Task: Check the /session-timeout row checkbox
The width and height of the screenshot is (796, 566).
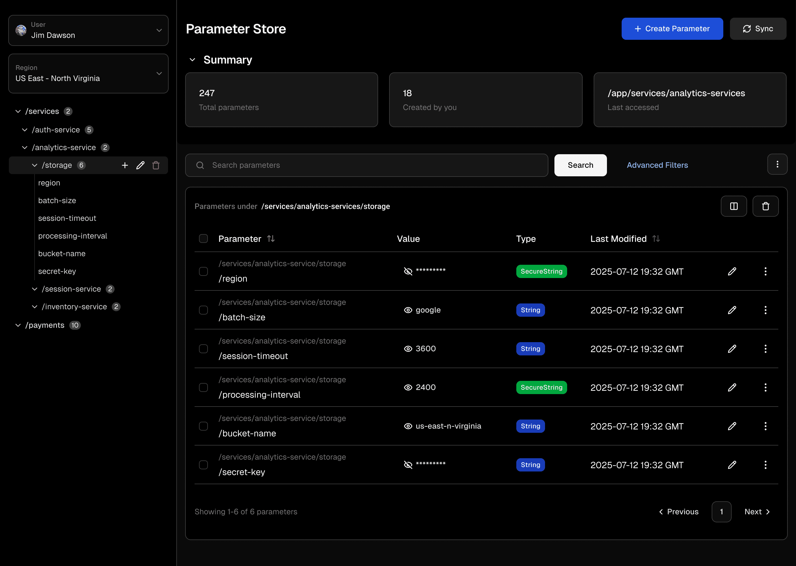Action: [x=203, y=349]
